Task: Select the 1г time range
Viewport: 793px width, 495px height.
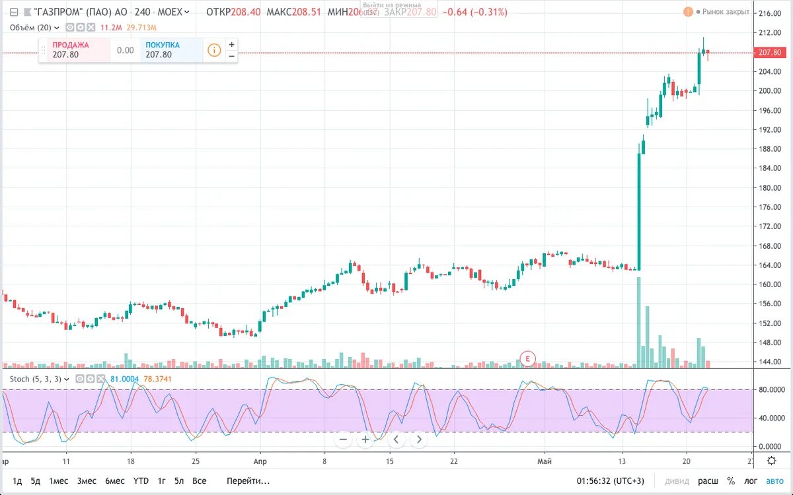Action: 162,481
